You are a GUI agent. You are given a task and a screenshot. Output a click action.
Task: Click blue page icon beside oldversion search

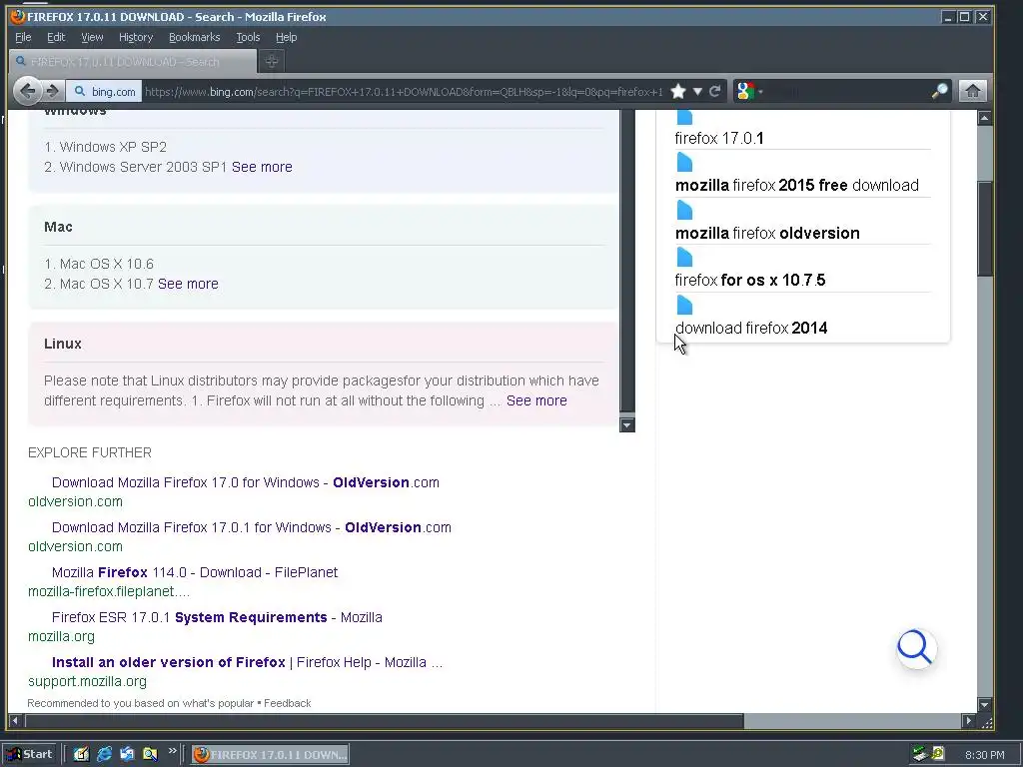pyautogui.click(x=684, y=210)
